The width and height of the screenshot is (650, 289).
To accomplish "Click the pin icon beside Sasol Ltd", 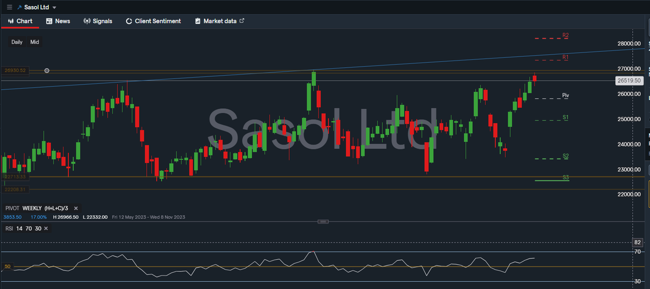I will (x=19, y=8).
